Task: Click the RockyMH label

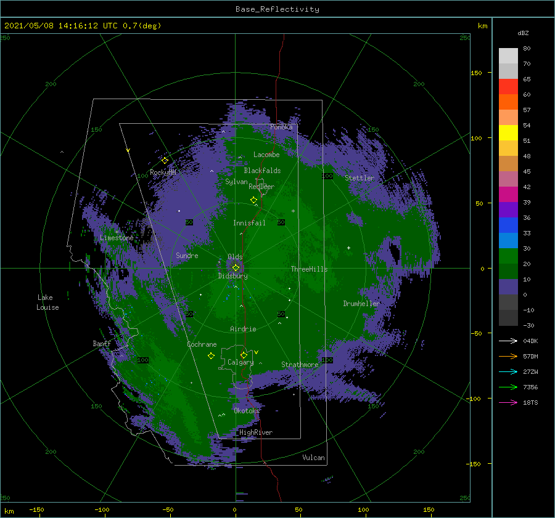Action: coord(163,172)
